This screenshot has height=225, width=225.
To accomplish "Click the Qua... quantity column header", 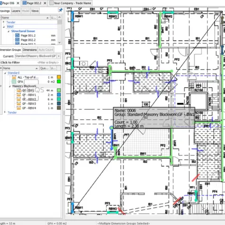I will coord(45,68).
